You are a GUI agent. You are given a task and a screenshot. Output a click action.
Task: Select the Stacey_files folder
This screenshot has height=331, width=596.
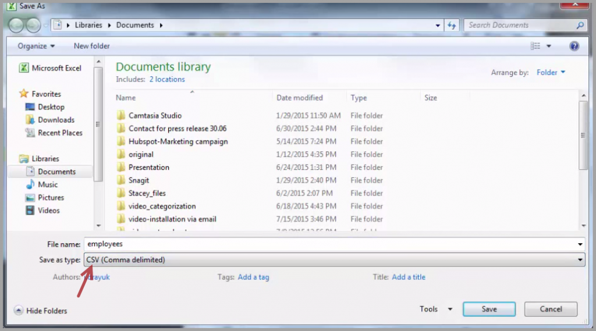click(x=147, y=193)
